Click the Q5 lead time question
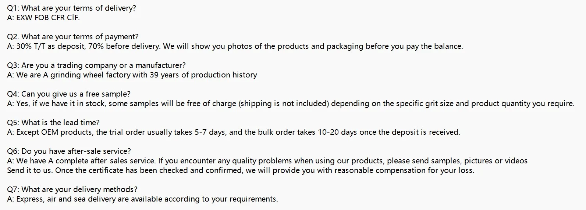The height and width of the screenshot is (210, 586). coord(53,123)
